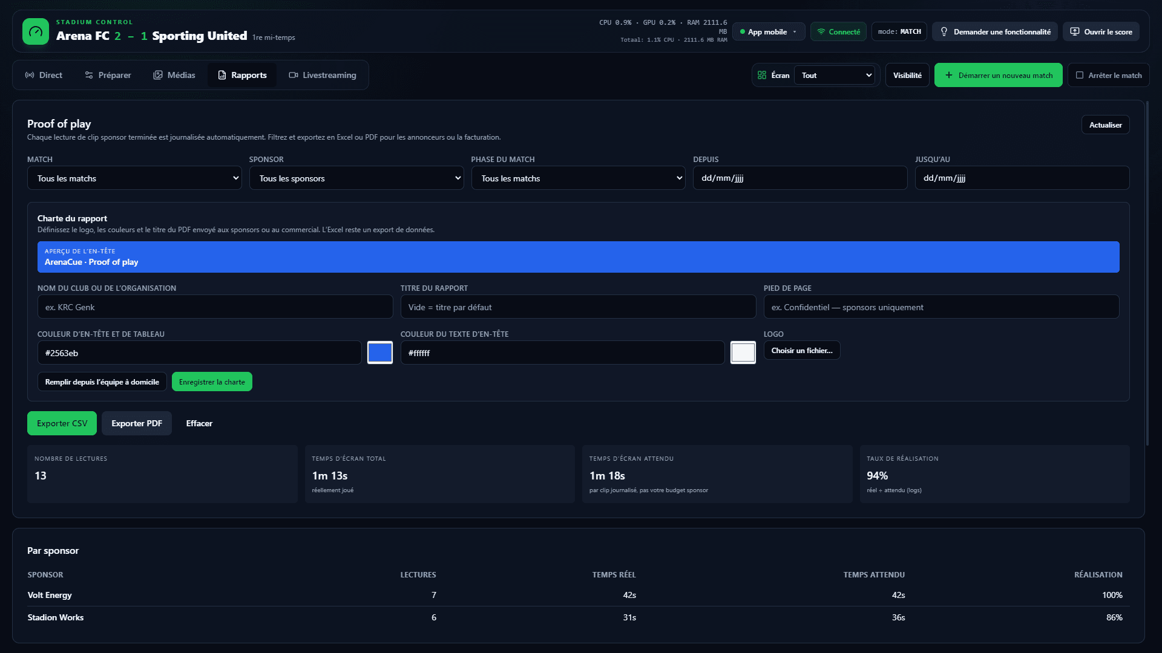Start a new match with Démarrer un nouveau match

click(x=999, y=75)
